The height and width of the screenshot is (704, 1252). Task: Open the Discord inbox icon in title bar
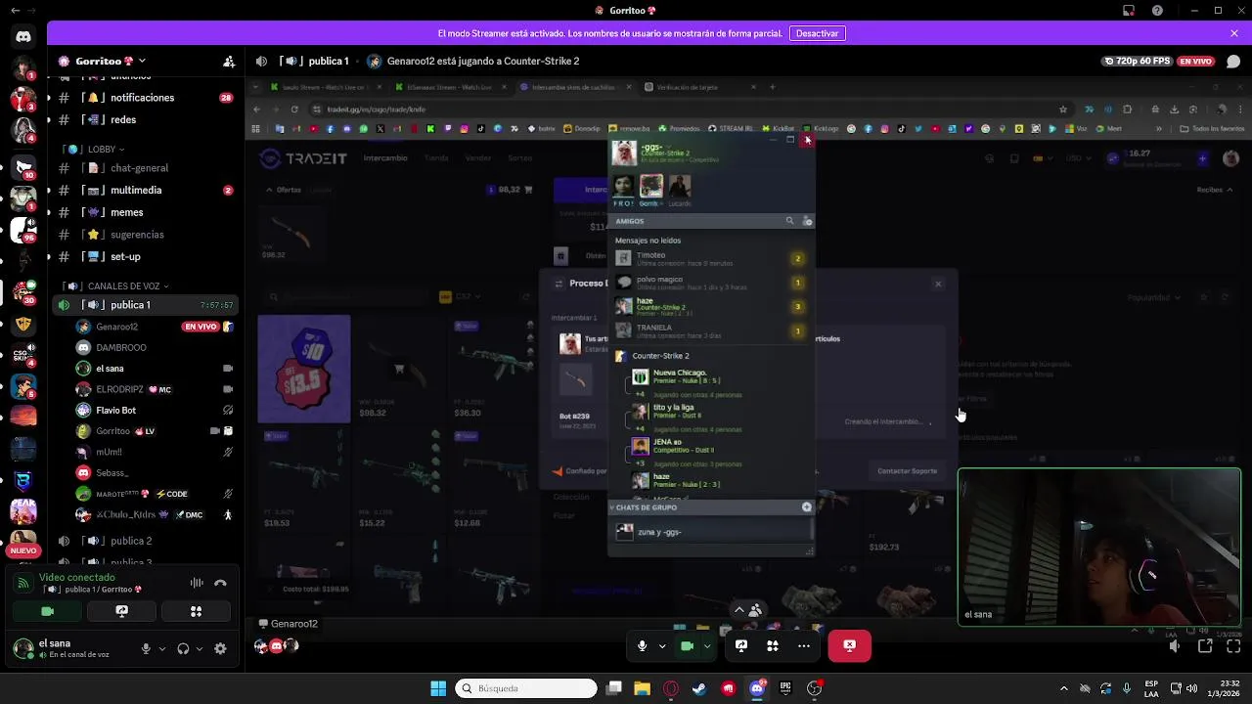tap(1129, 11)
